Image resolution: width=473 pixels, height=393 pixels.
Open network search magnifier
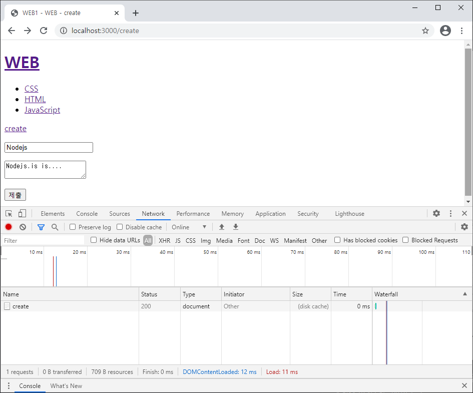tap(55, 227)
